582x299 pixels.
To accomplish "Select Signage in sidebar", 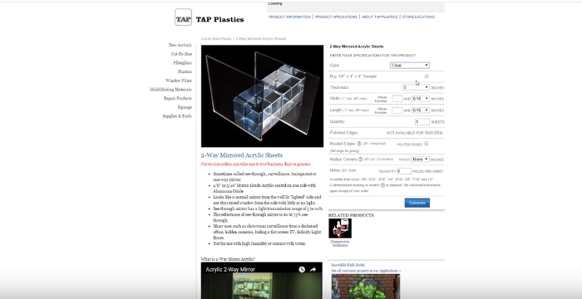I will coord(185,107).
